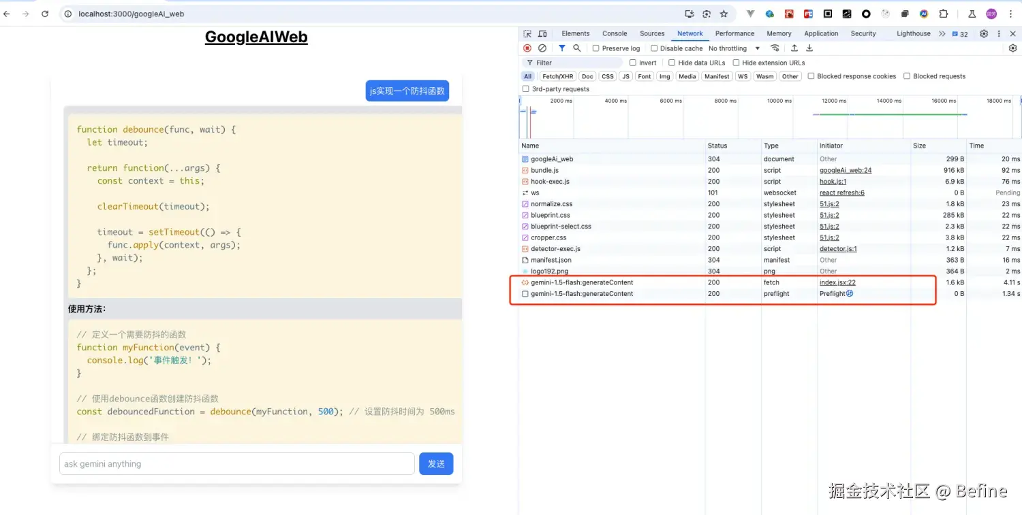Click the ask gemini anything input
Image resolution: width=1022 pixels, height=515 pixels.
237,464
